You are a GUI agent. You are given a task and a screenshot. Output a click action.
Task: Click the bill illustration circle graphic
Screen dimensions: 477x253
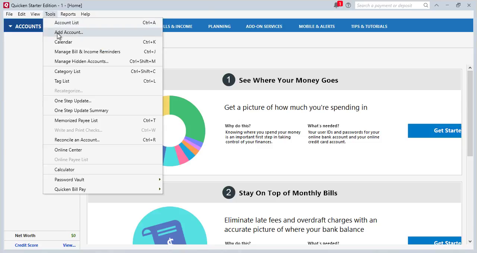click(x=170, y=226)
